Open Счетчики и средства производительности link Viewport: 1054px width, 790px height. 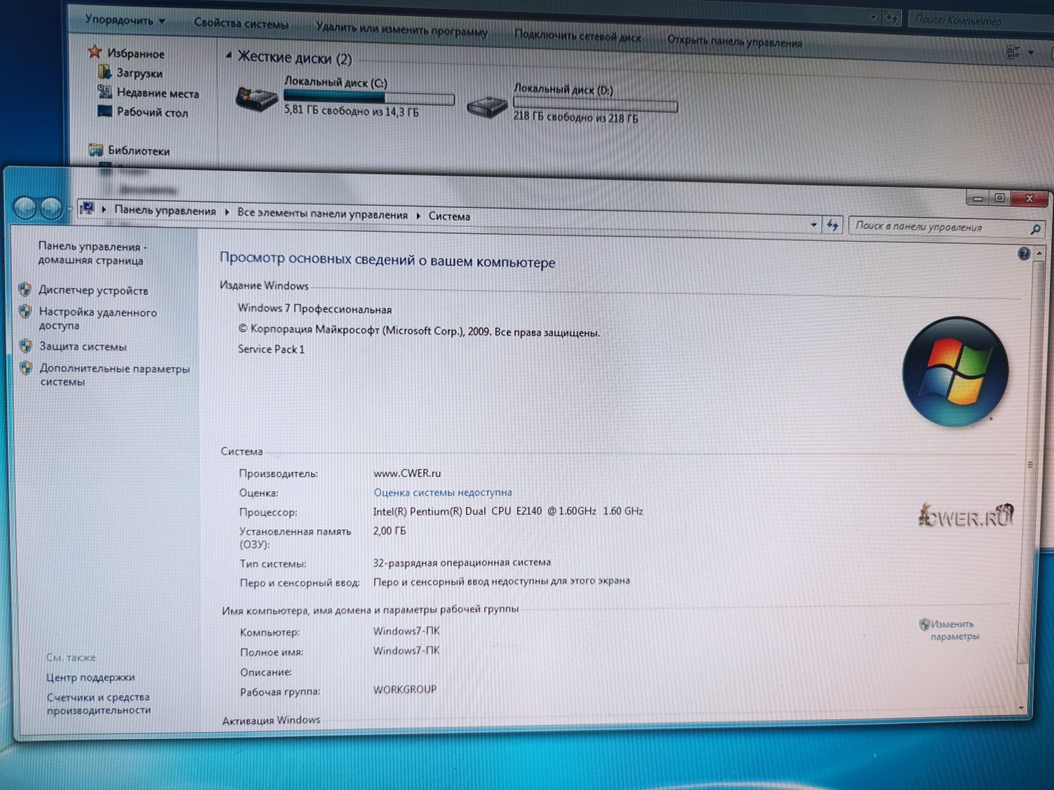(x=98, y=703)
